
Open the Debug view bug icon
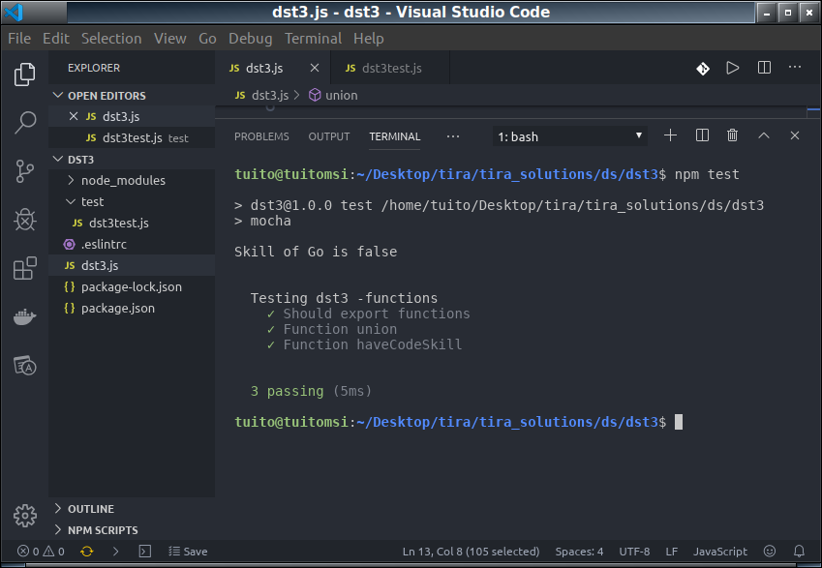pos(24,219)
